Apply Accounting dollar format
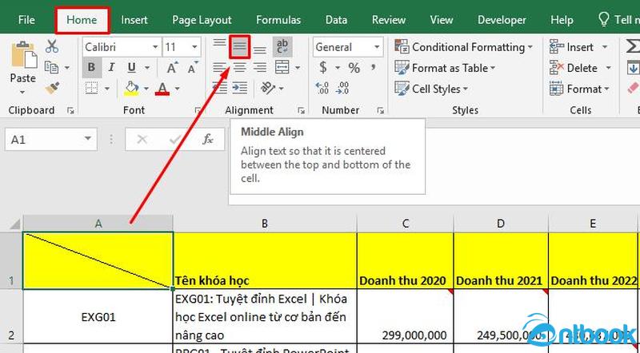The image size is (640, 353). 323,67
